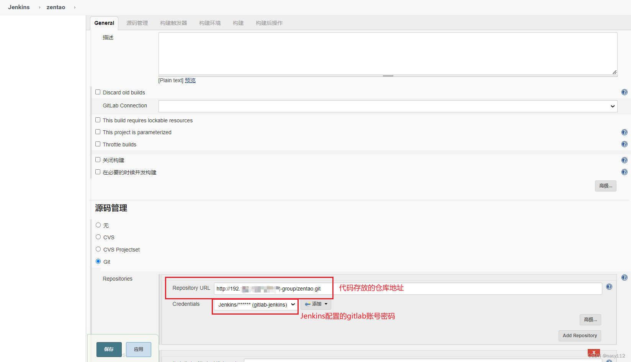Click 高级 button in General section
631x362 pixels.
click(x=606, y=186)
